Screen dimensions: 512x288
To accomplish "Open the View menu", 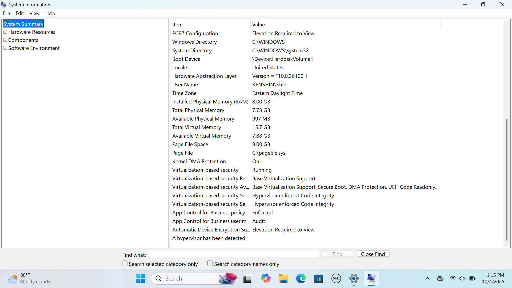I will pyautogui.click(x=34, y=13).
